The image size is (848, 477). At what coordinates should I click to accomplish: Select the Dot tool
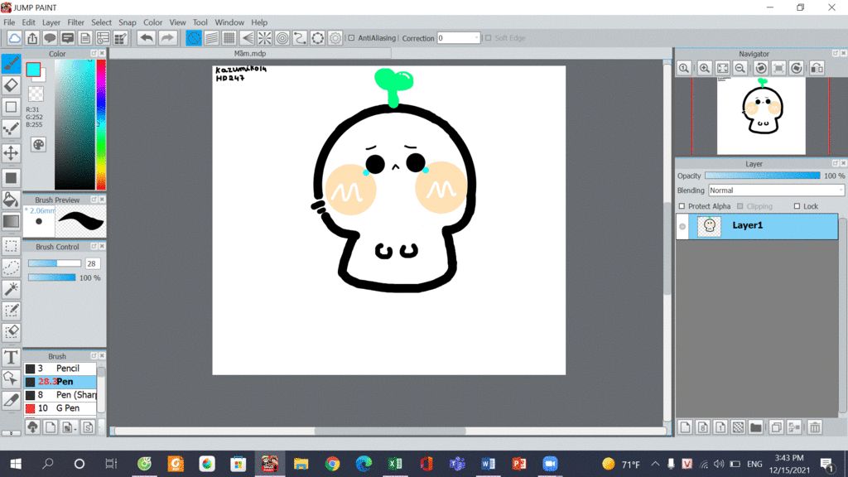[x=11, y=128]
